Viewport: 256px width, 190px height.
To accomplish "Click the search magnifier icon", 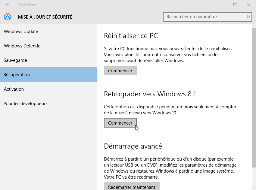I will coord(248,17).
